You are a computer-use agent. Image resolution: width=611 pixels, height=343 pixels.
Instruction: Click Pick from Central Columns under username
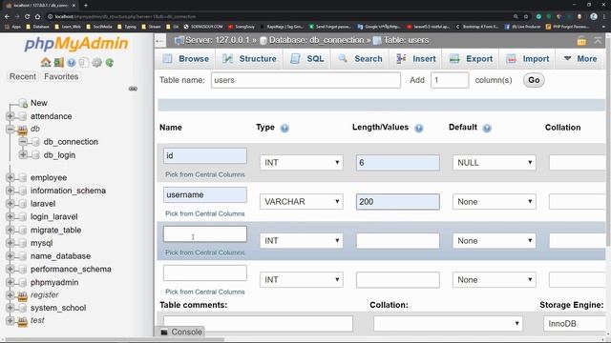pyautogui.click(x=205, y=213)
